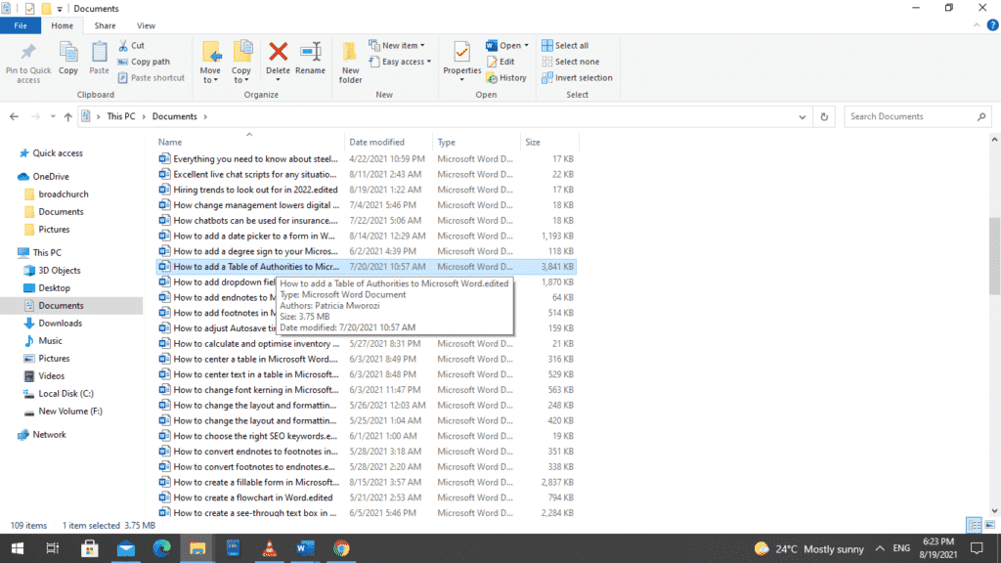Launch VLC media player from taskbar
The image size is (1001, 563).
click(x=269, y=548)
